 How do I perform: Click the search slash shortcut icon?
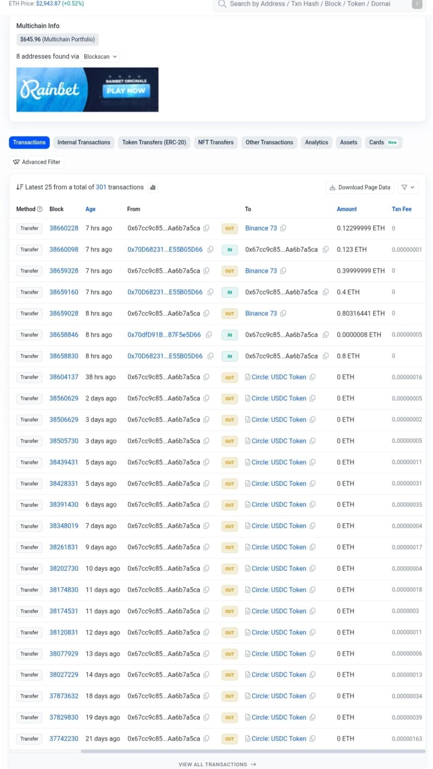pos(417,4)
